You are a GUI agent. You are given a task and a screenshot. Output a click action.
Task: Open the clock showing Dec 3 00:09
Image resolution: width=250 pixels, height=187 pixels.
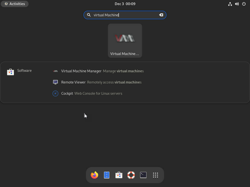pyautogui.click(x=125, y=4)
